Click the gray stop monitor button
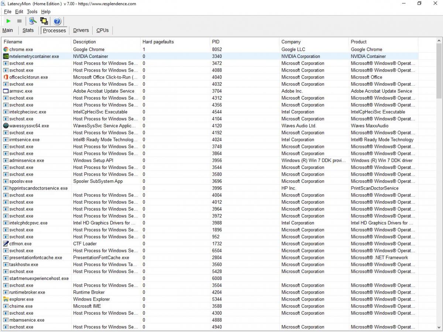Viewport: 443px width, 332px height. pyautogui.click(x=20, y=21)
